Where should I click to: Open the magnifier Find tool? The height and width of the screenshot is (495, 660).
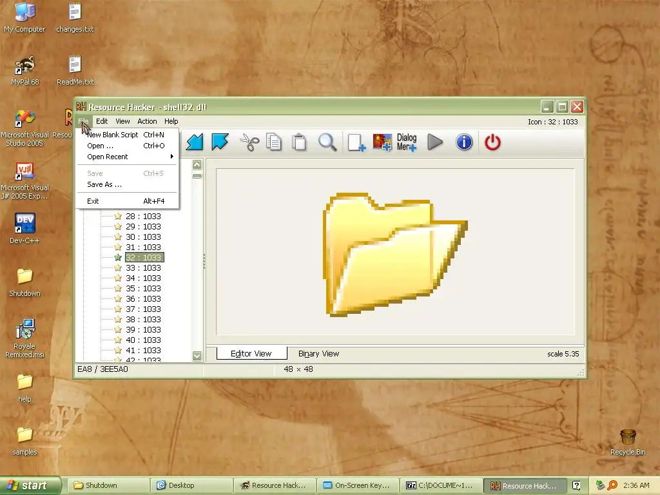click(x=327, y=142)
